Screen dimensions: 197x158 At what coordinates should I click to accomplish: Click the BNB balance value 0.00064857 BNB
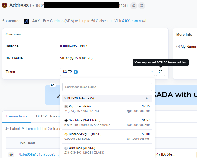tap(73, 46)
